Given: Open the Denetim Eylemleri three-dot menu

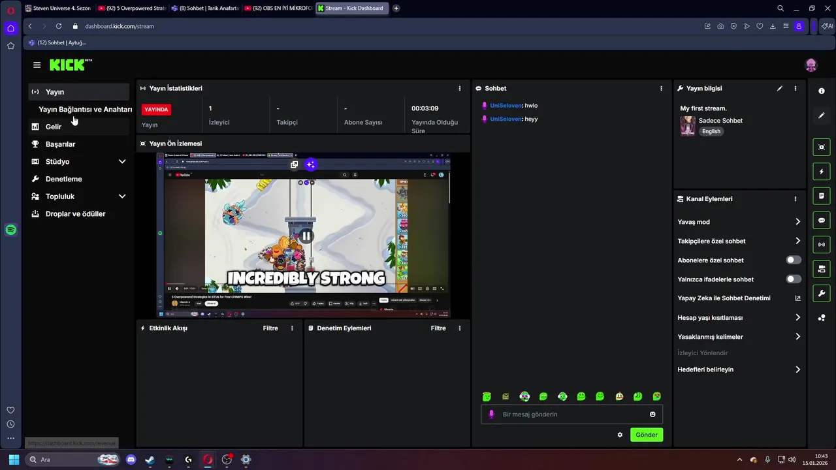Looking at the screenshot, I should 460,328.
